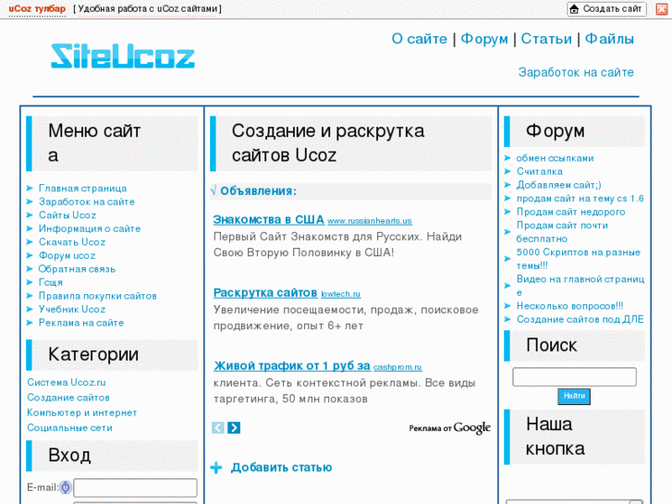Click the E-mail input field
The height and width of the screenshot is (504, 672).
(x=136, y=487)
